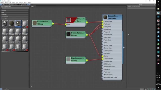
Task: Click the CoronaMtl node output socket
Action: (124, 47)
